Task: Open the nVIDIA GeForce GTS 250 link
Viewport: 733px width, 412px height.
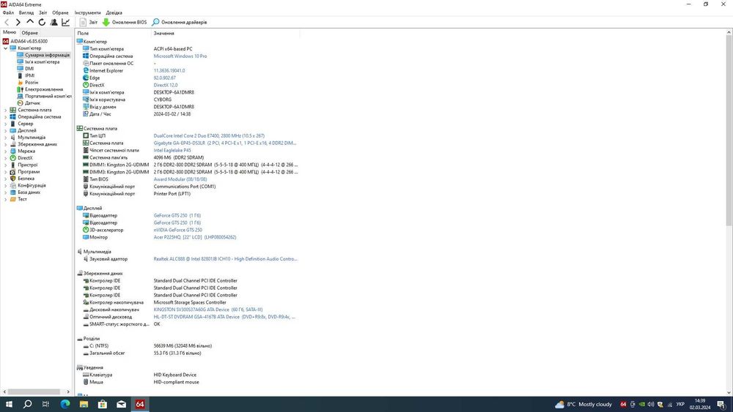Action: click(177, 230)
